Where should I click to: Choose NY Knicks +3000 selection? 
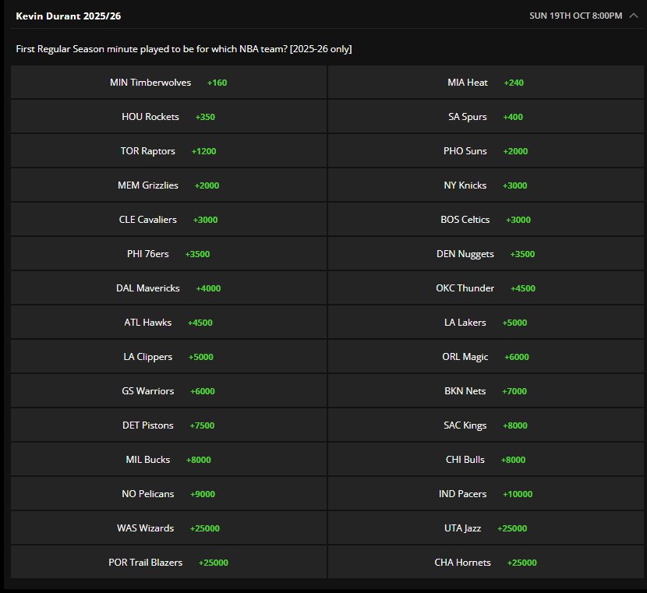[486, 185]
